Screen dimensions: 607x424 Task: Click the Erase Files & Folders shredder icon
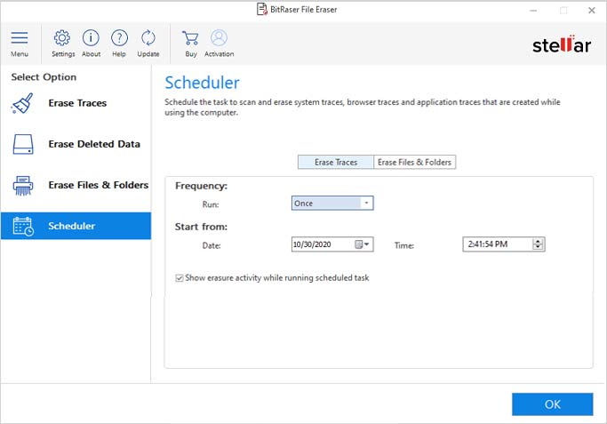pos(23,186)
